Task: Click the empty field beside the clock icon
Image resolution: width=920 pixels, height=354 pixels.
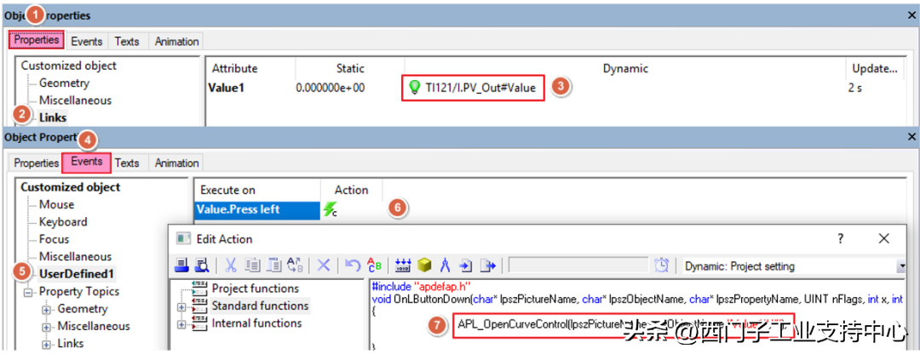Action: click(578, 266)
